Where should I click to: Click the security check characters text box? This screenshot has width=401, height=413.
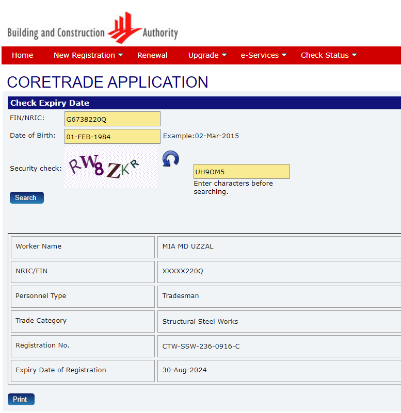241,172
